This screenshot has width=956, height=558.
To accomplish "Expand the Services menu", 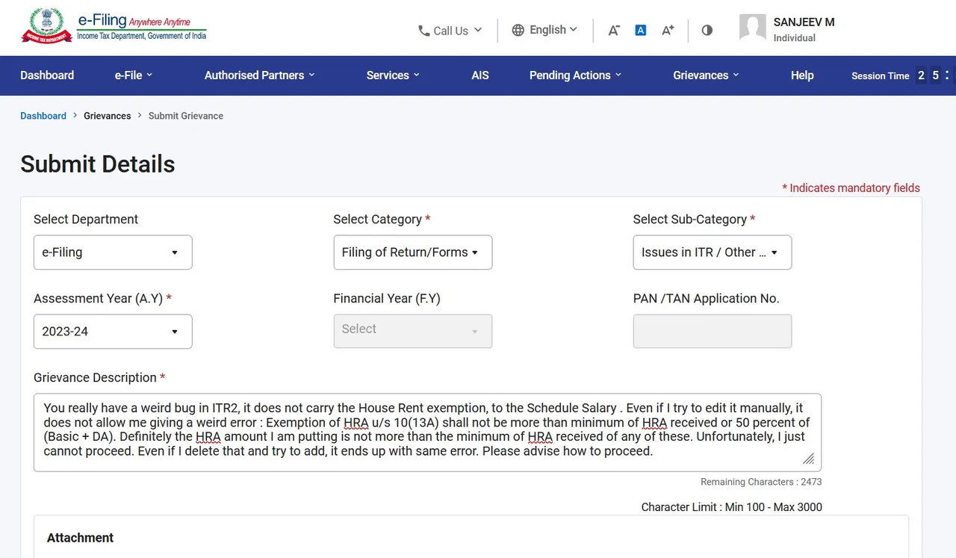I will pos(393,75).
